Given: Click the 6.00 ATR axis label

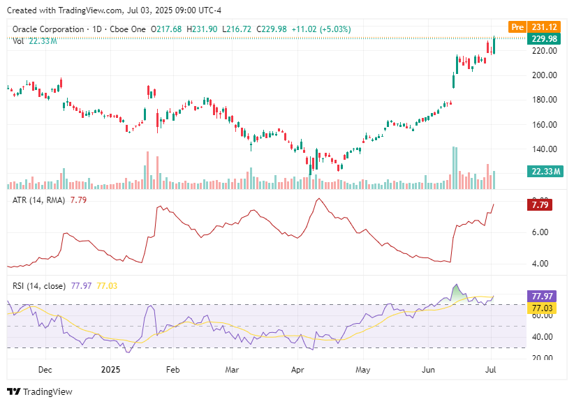Looking at the screenshot, I should pyautogui.click(x=540, y=232).
